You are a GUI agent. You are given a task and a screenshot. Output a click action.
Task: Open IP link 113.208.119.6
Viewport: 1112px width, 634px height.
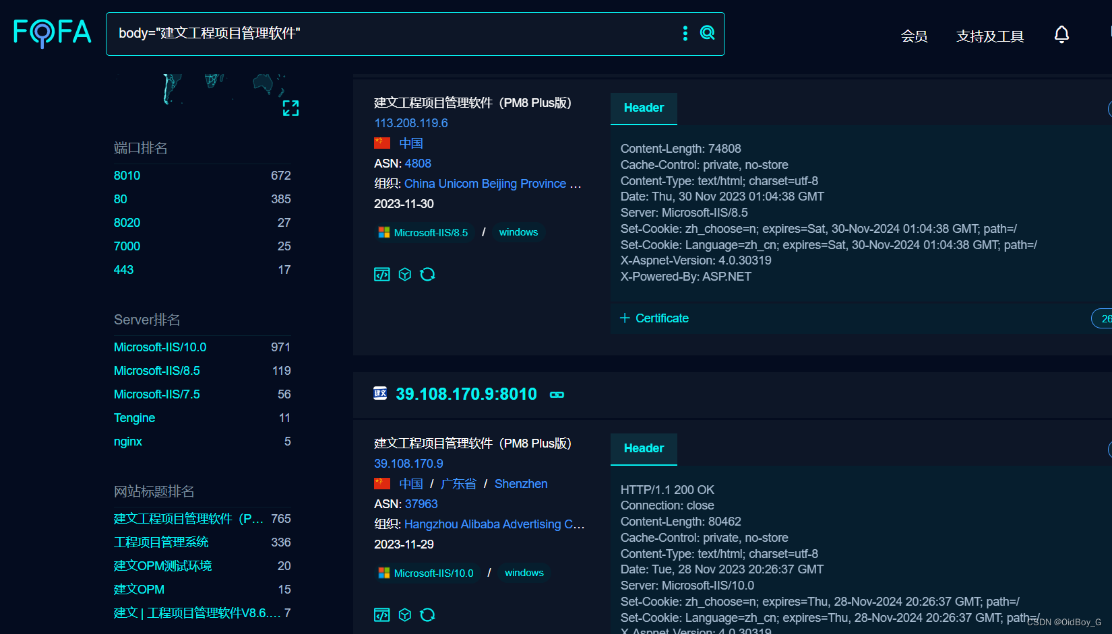pyautogui.click(x=411, y=123)
